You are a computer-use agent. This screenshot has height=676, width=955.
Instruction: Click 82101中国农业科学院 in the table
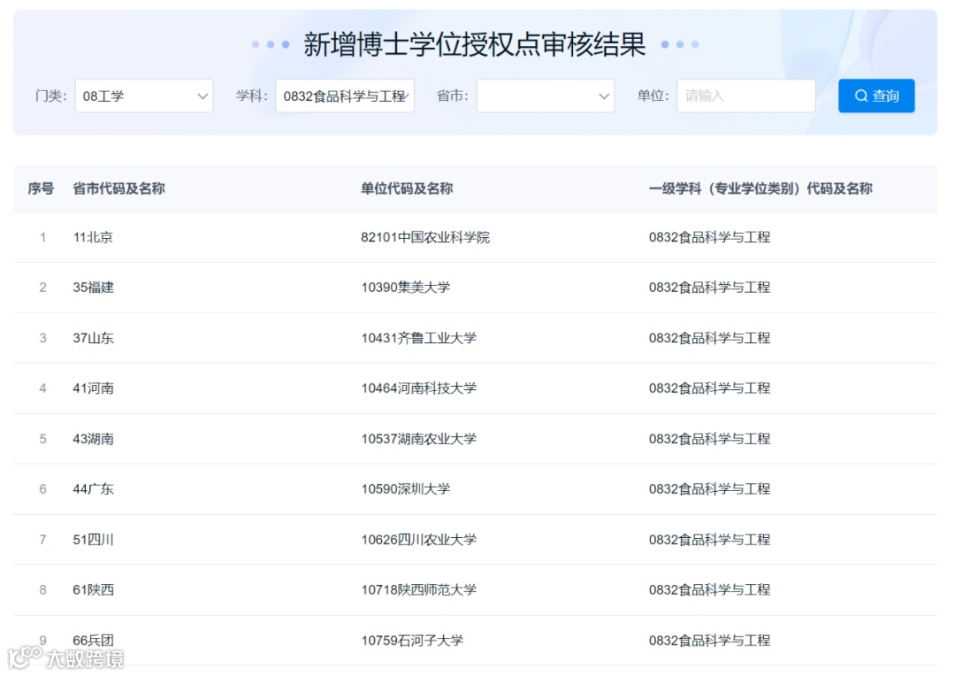tap(425, 237)
